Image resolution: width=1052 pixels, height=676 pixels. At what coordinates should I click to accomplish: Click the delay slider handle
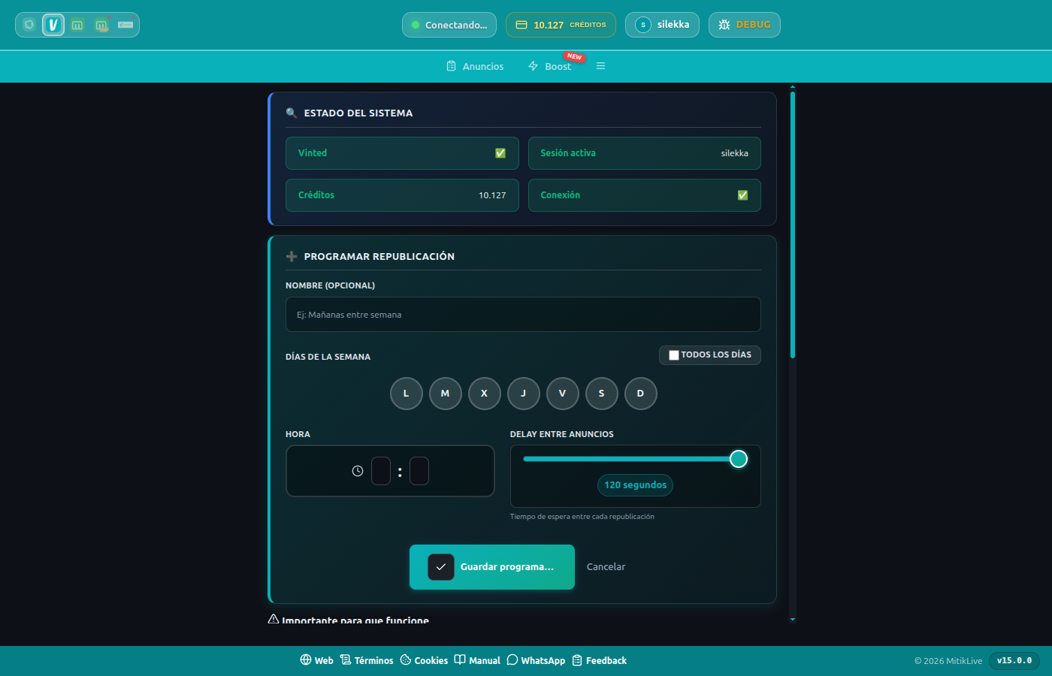coord(739,459)
